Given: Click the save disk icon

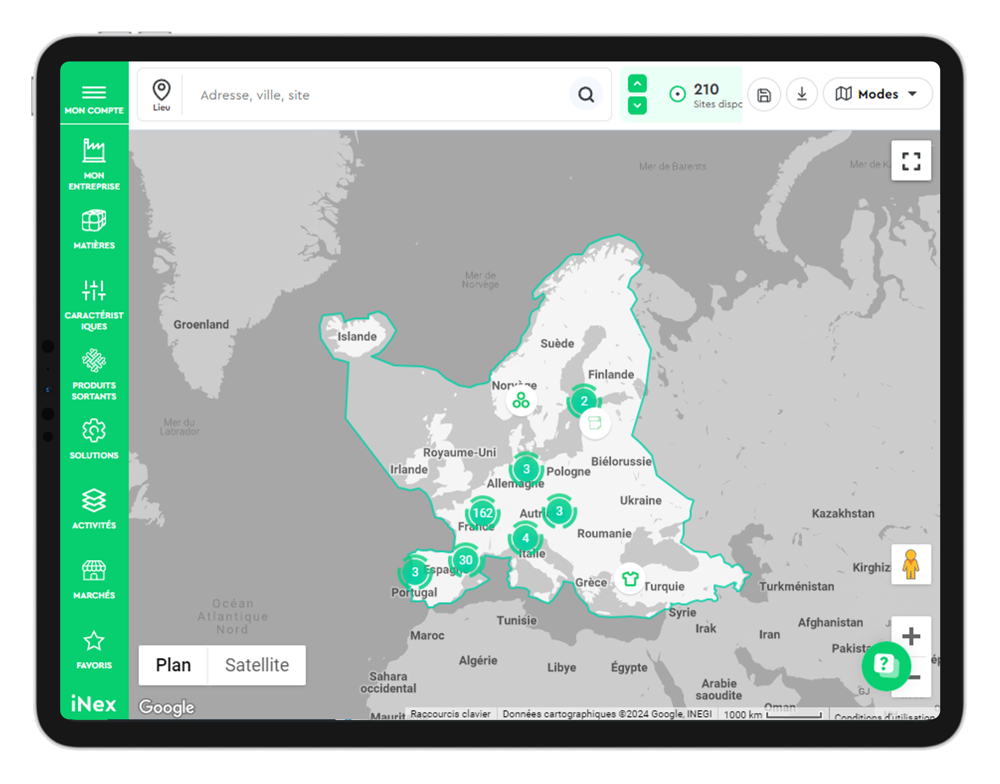Looking at the screenshot, I should 764,95.
